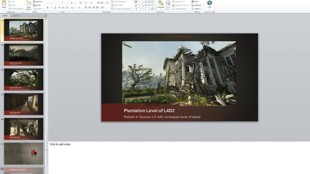This screenshot has height=174, width=310.
Task: Reset the slide layout with Reset
Action: [37, 5]
